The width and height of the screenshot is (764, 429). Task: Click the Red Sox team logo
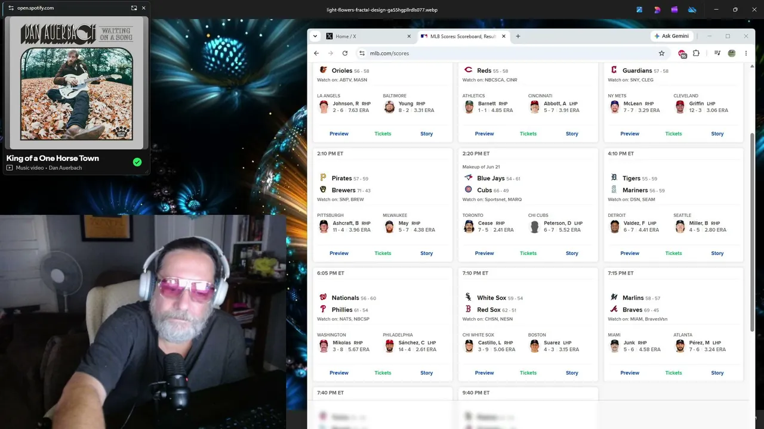[469, 310]
